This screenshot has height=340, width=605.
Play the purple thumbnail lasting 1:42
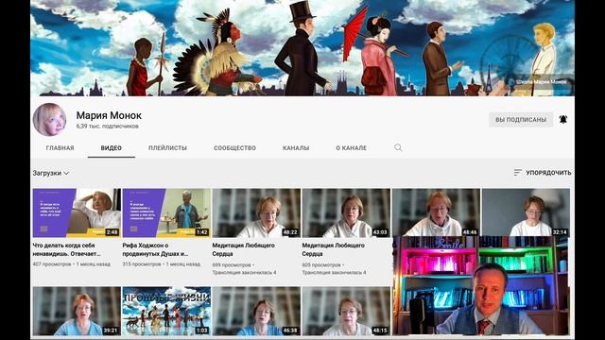point(166,212)
